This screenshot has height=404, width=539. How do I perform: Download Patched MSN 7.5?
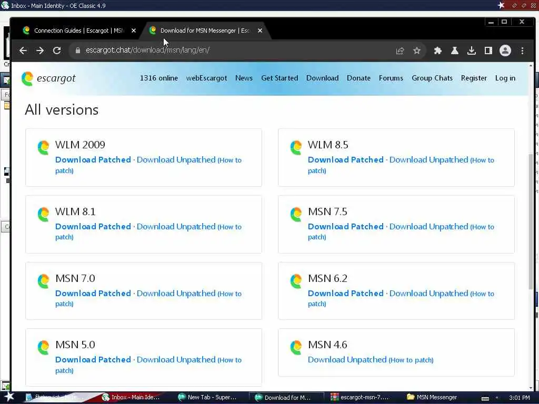(x=346, y=227)
